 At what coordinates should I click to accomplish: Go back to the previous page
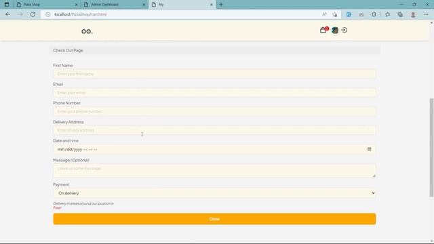(x=7, y=14)
